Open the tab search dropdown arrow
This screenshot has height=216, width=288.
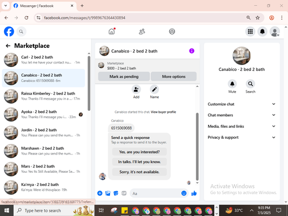(x=6, y=6)
